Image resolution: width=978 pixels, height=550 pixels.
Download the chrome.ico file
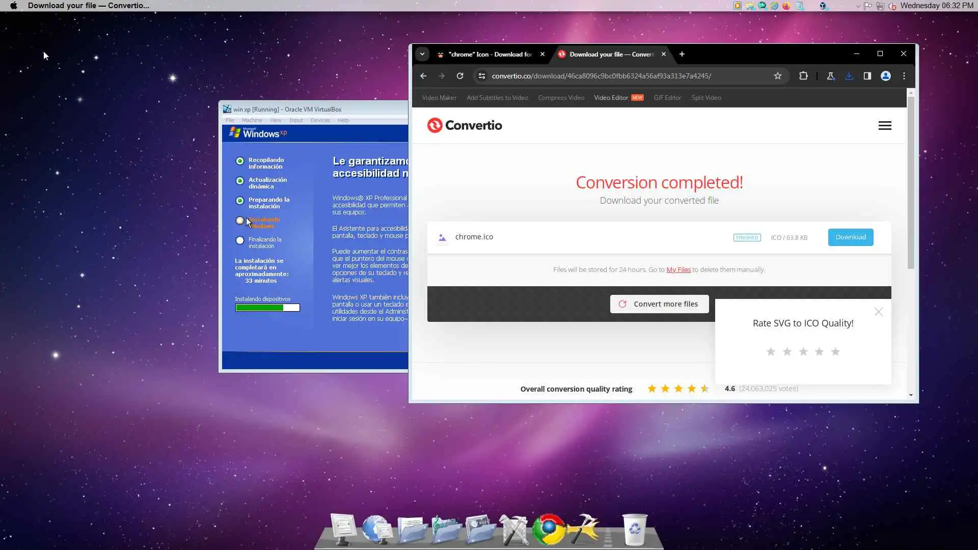tap(850, 237)
